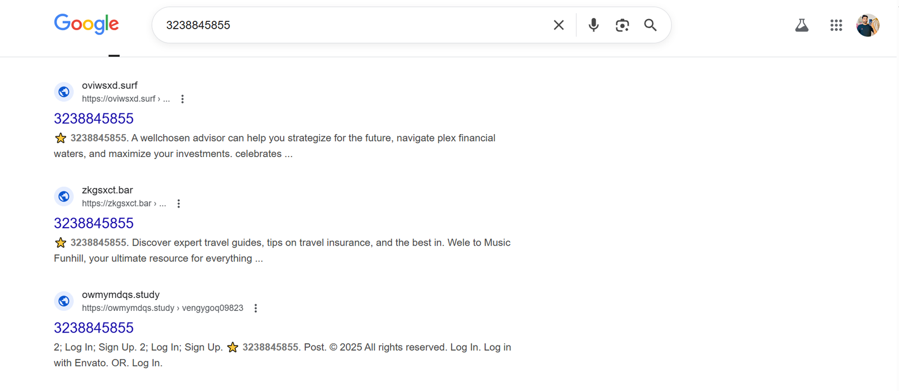Click the https://owmymdqs.study URL breadcrumb

(128, 308)
